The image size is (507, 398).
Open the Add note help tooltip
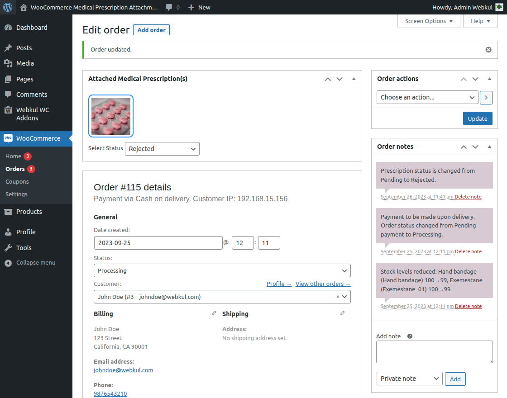(409, 336)
